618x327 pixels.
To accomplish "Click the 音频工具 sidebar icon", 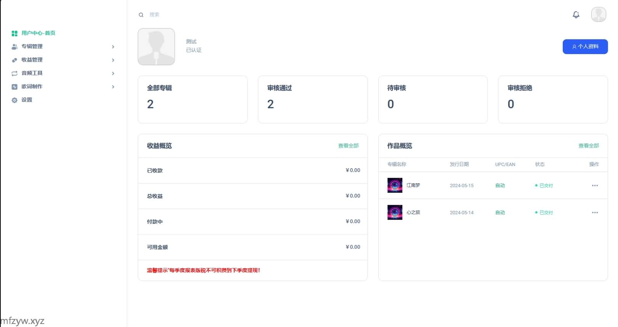I will click(x=14, y=73).
